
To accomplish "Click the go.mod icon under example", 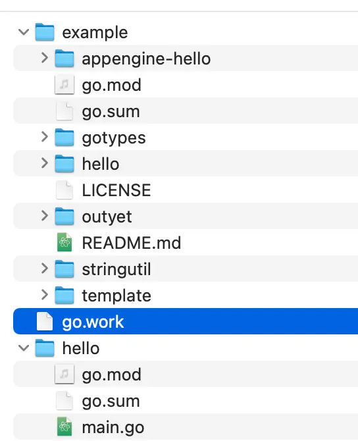I will (x=64, y=84).
